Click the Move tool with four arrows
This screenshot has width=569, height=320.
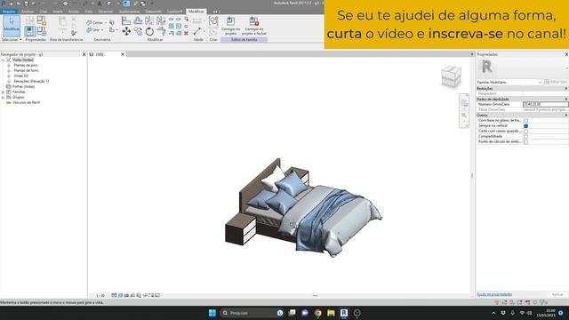click(126, 32)
